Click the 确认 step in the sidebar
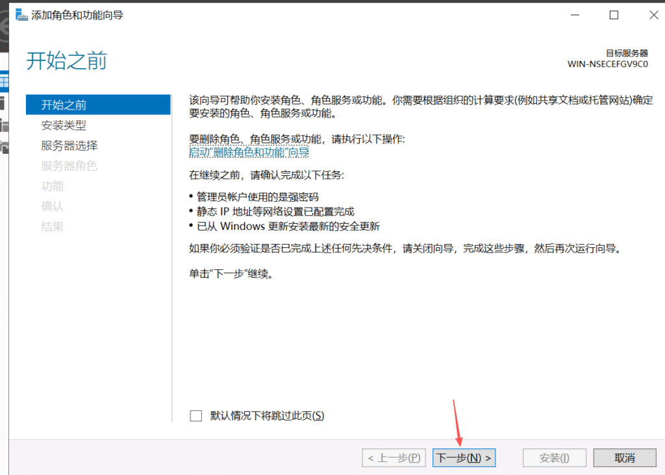Screen dimensions: 665x475 [x=53, y=206]
